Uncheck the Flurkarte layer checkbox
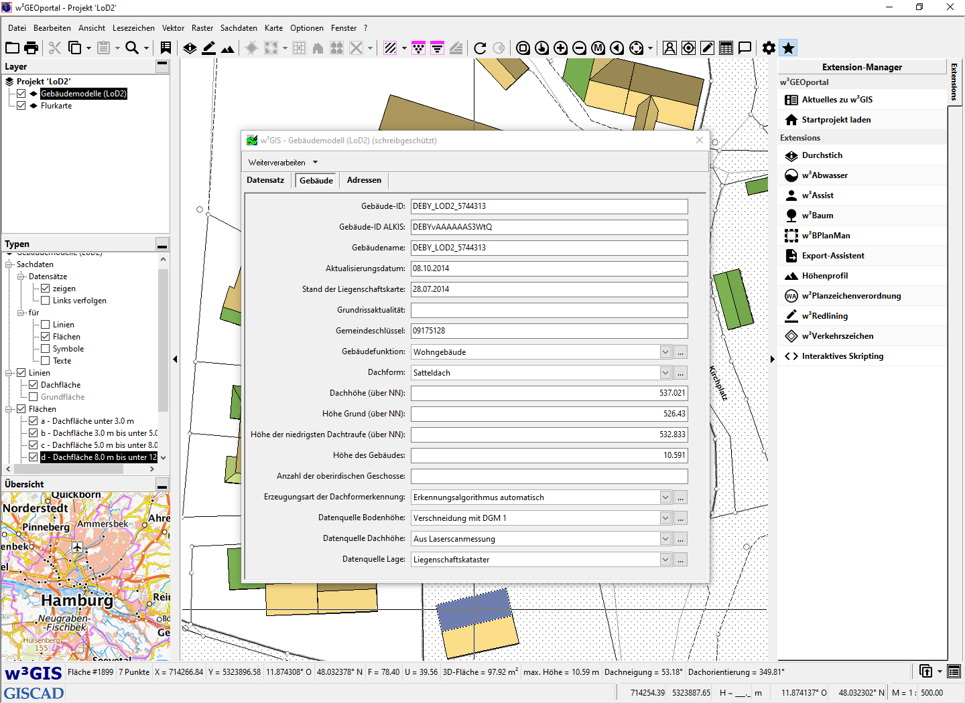Image resolution: width=965 pixels, height=703 pixels. (21, 106)
